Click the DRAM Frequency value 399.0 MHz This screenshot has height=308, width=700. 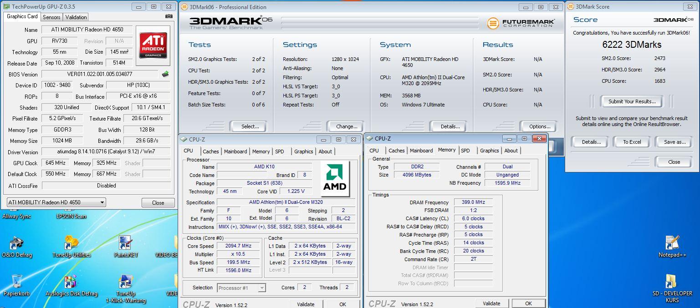(473, 202)
